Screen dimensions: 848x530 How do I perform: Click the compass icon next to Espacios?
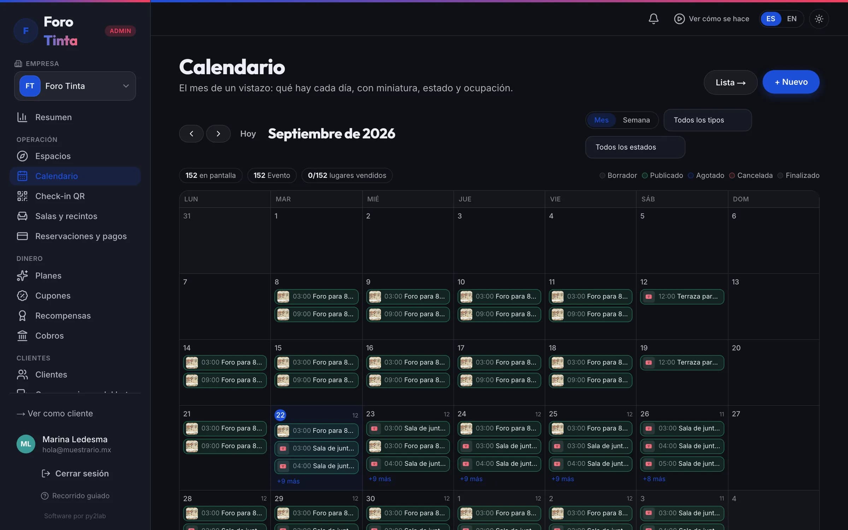pos(22,156)
